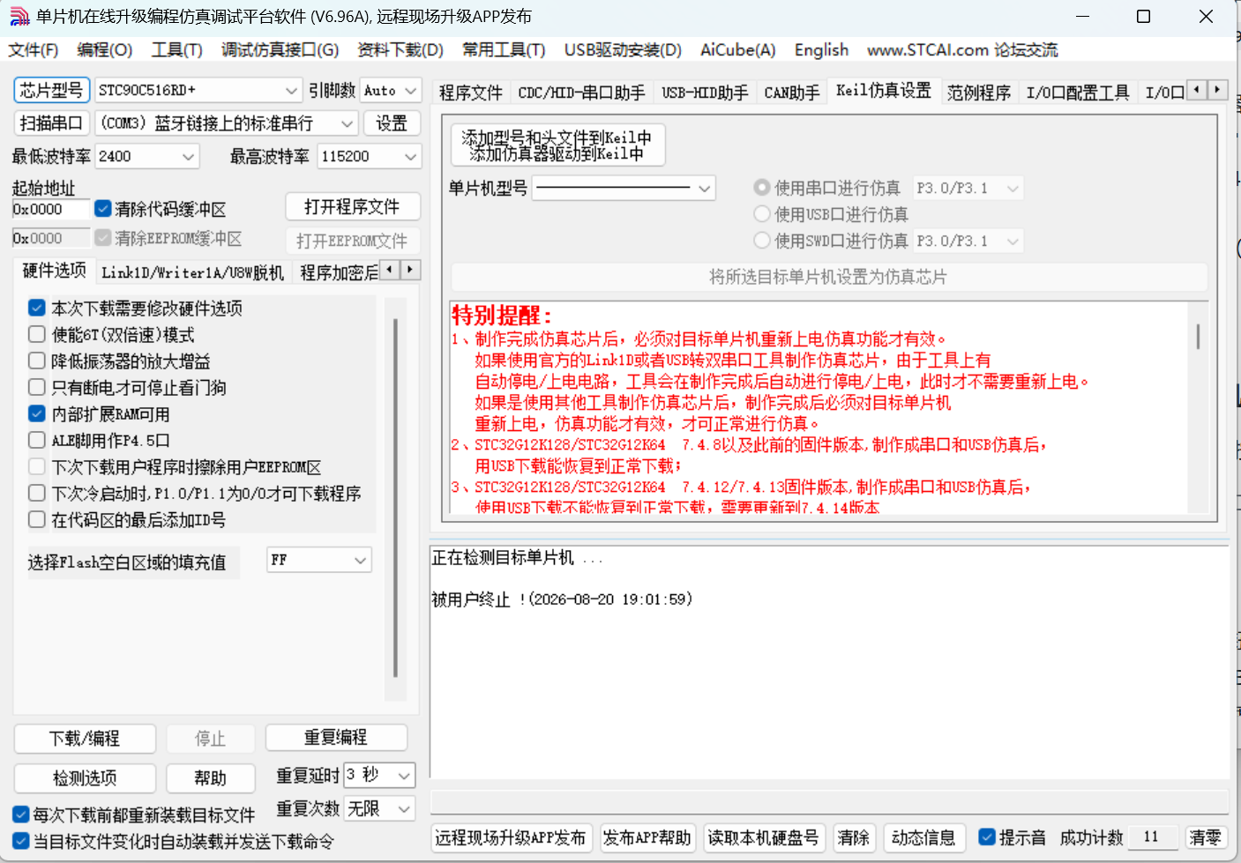Screen dimensions: 1241x863
Task: Switch to Link1D/Writer1A/U8W脱机 tab
Action: point(192,272)
